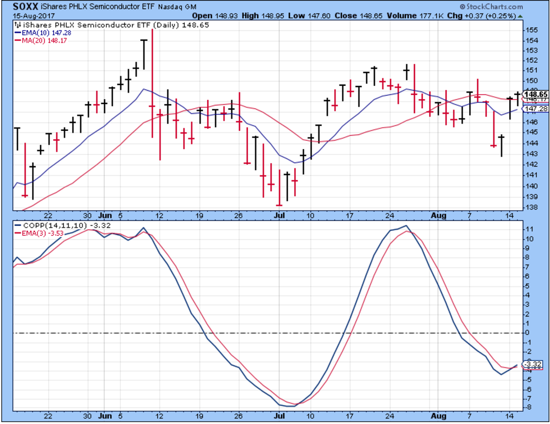Click the bold 148.65 last-price tag on axis
Image resolution: width=550 pixels, height=424 pixels.
coord(536,94)
